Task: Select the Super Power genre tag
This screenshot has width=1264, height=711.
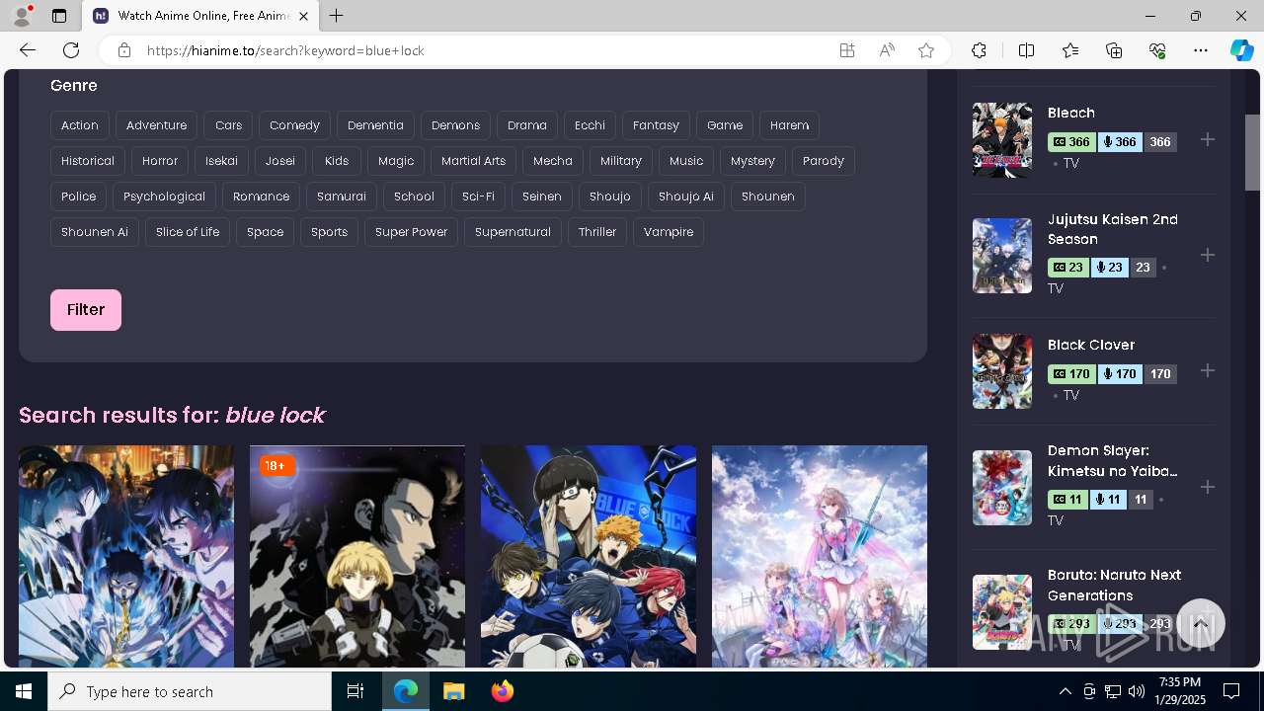Action: 411,232
